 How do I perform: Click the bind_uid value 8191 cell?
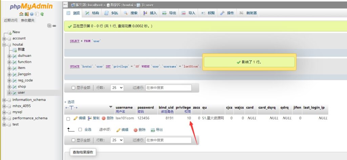(x=169, y=118)
